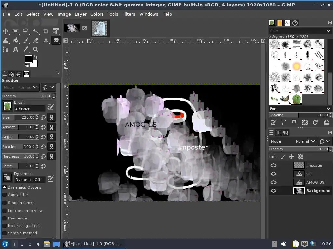Enable Apply Jitter checkbox

pyautogui.click(x=4, y=195)
